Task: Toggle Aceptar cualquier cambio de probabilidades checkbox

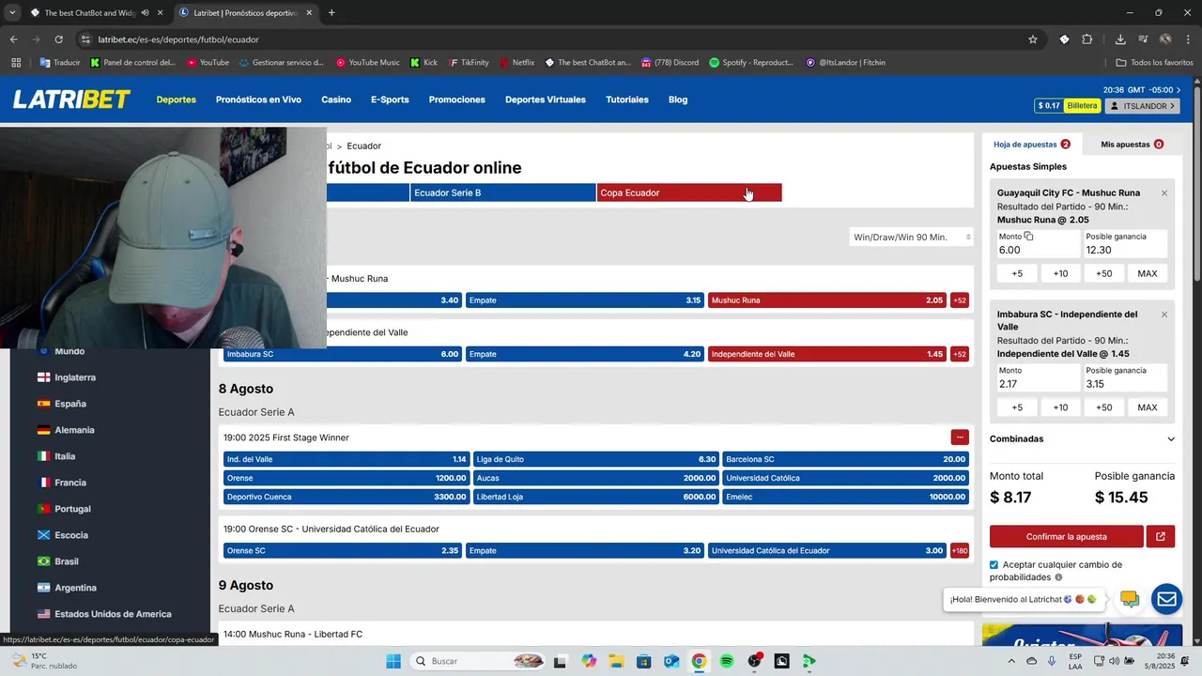Action: (994, 565)
